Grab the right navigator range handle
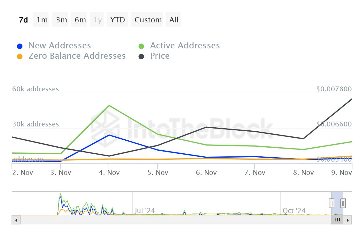Image resolution: width=364 pixels, height=242 pixels. tap(343, 203)
